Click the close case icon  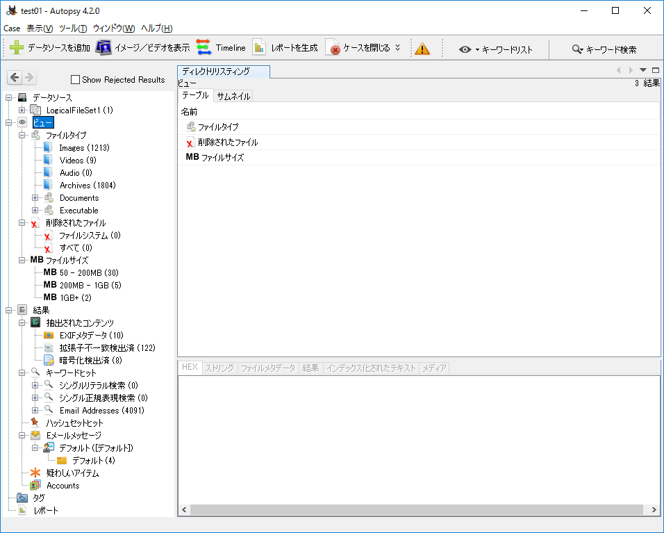tap(334, 49)
